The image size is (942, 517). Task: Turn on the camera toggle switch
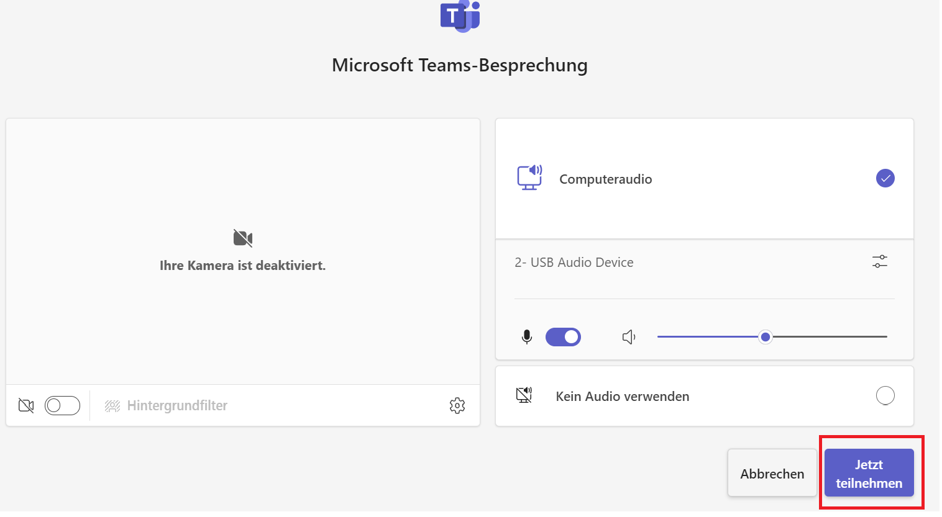(62, 406)
